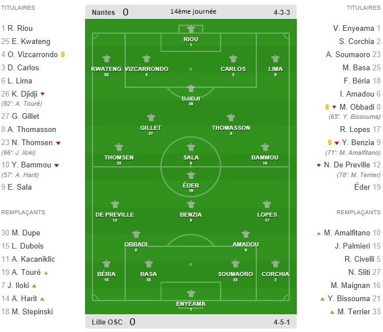
Task: Click red arrow beside N. De Preville
Action: click(319, 165)
